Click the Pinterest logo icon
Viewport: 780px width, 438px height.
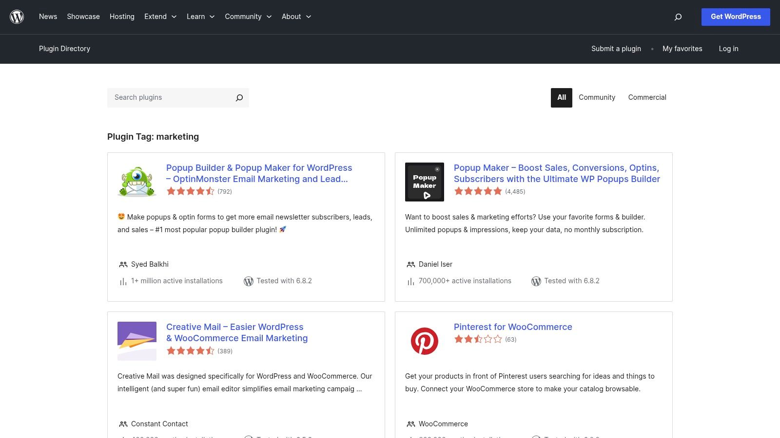point(425,341)
